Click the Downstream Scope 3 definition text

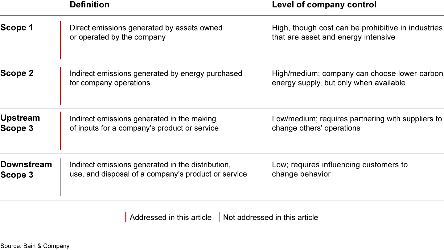click(158, 169)
